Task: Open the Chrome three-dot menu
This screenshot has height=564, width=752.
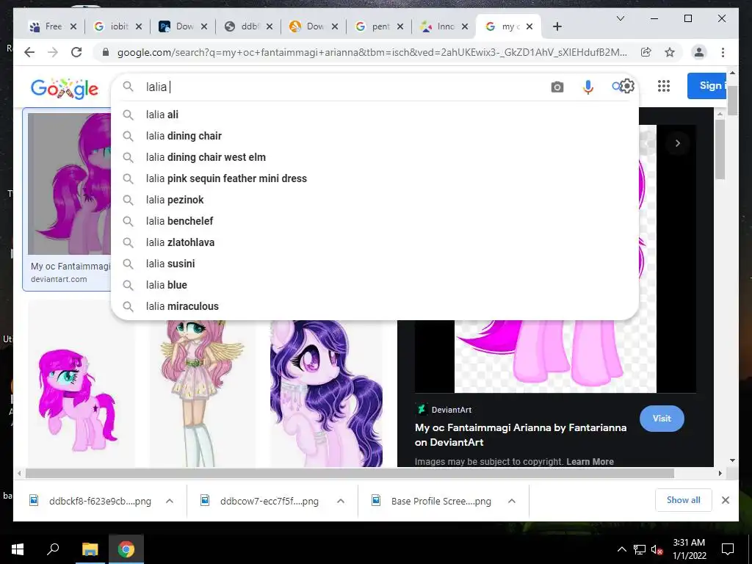Action: pos(723,52)
